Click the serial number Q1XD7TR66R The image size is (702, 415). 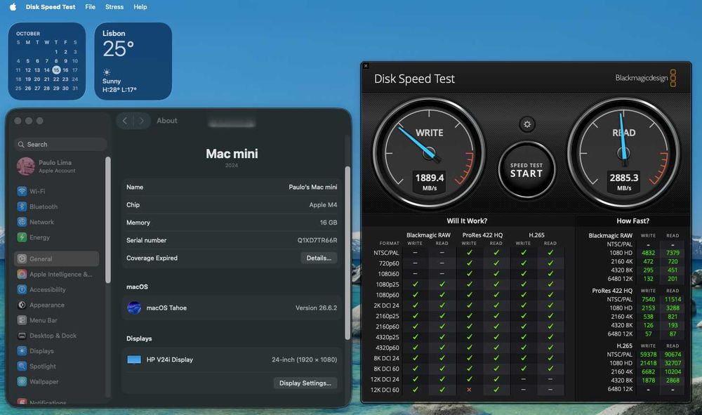(317, 240)
